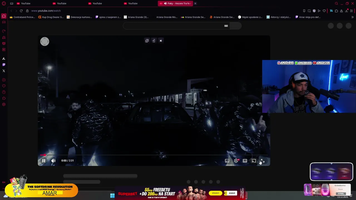Toggle theater mode on the player
The image size is (356, 200).
click(x=245, y=161)
